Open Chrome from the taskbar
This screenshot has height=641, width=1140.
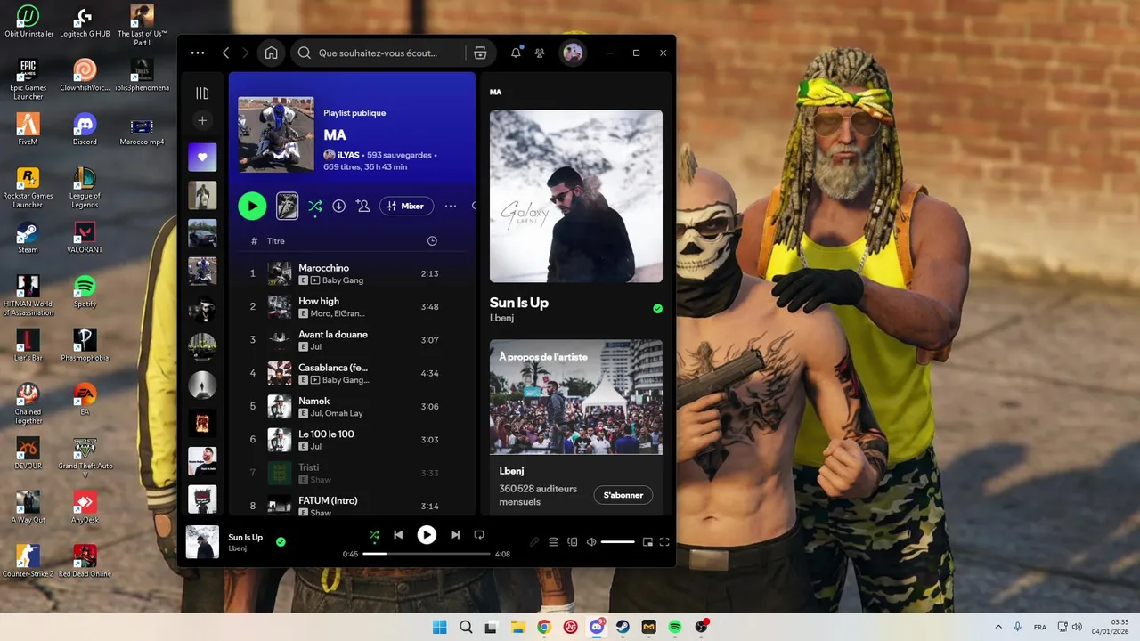tap(544, 627)
